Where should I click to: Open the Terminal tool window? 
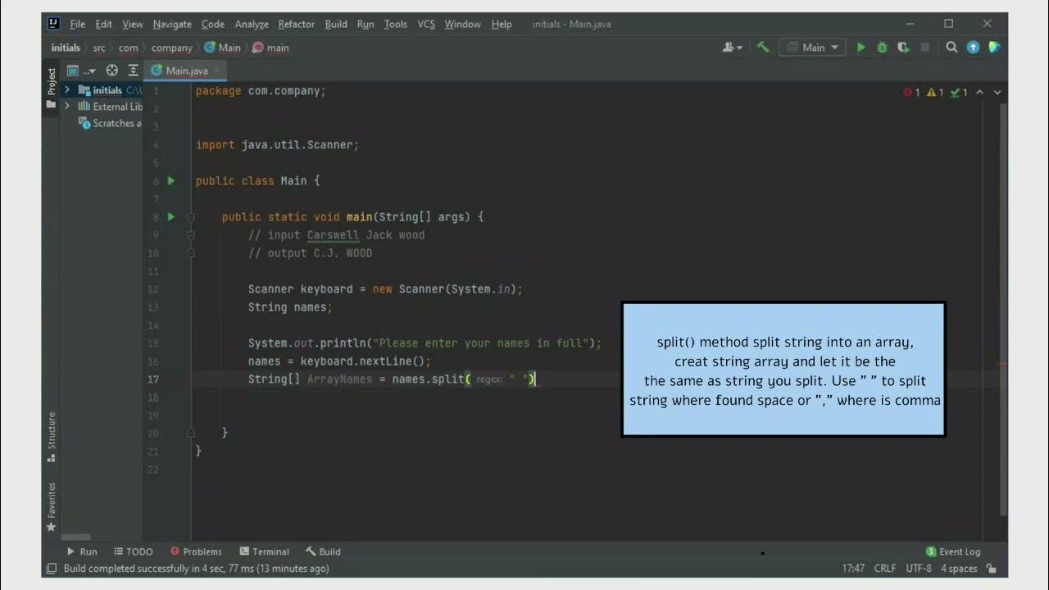pos(264,551)
